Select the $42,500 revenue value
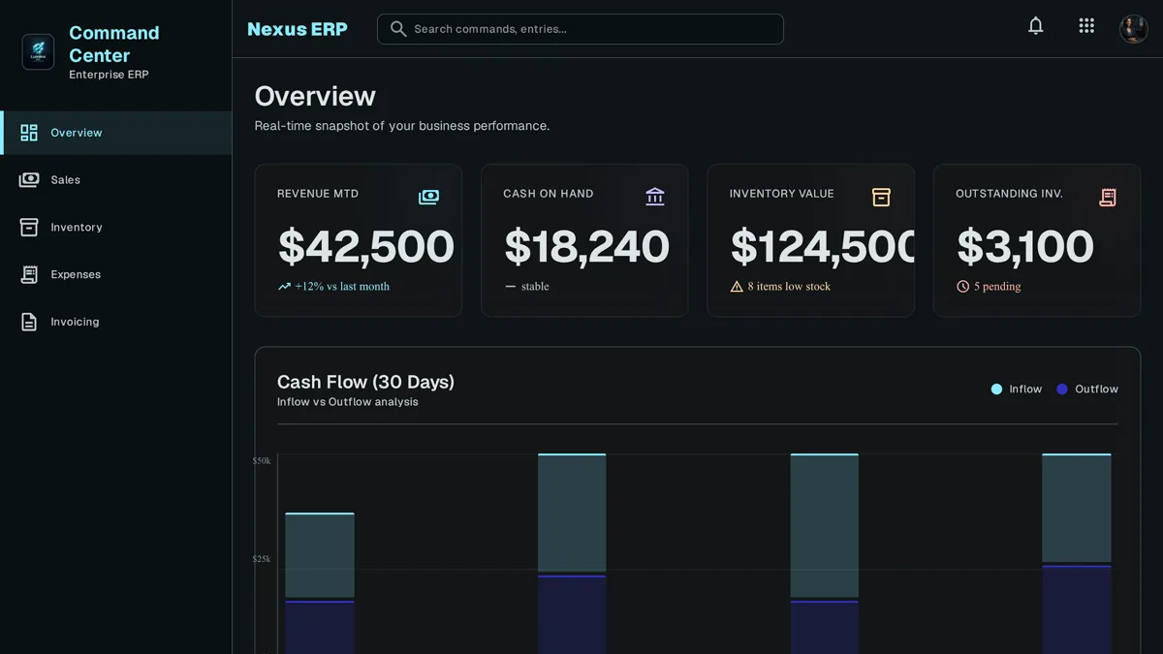This screenshot has height=654, width=1163. pyautogui.click(x=365, y=247)
